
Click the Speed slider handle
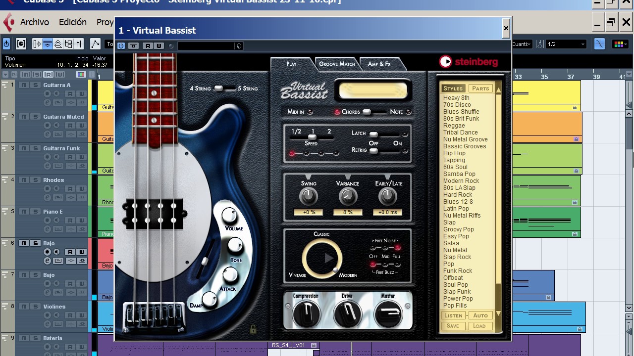(x=312, y=137)
